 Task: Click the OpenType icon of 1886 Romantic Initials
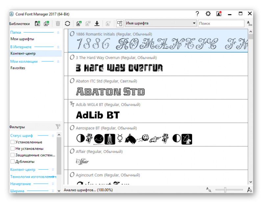[x=72, y=34]
